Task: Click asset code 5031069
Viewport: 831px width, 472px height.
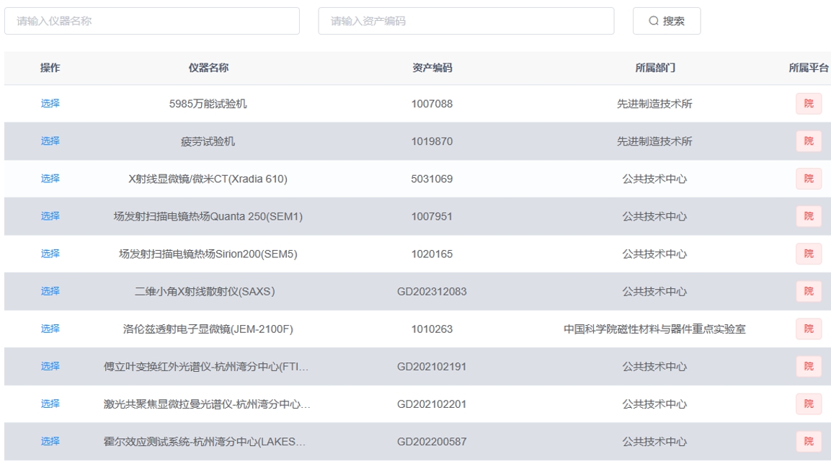Action: pos(432,179)
